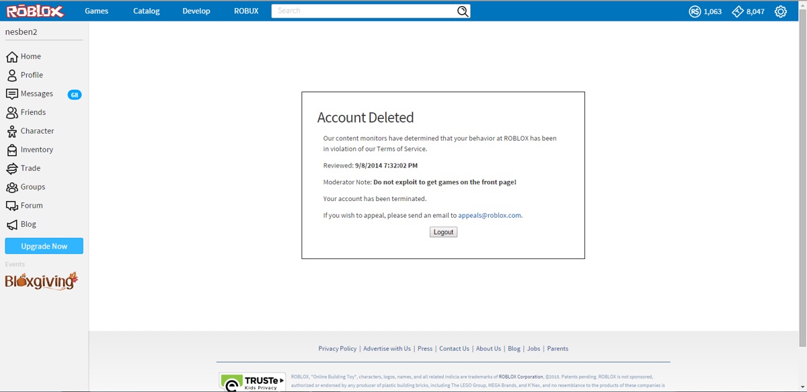This screenshot has width=807, height=392.
Task: Click the TRUSTe Kids Privacy badge
Action: [252, 381]
